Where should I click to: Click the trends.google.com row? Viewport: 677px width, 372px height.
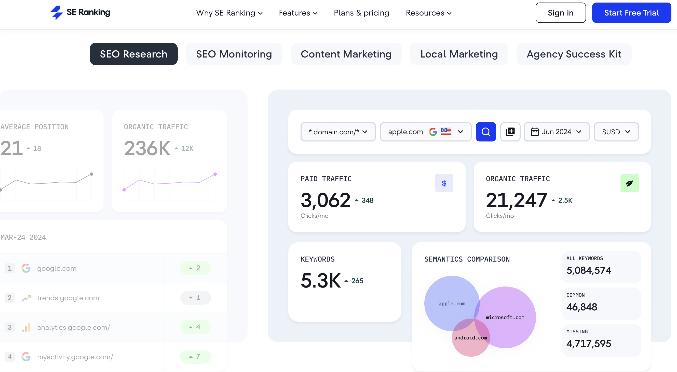click(113, 298)
